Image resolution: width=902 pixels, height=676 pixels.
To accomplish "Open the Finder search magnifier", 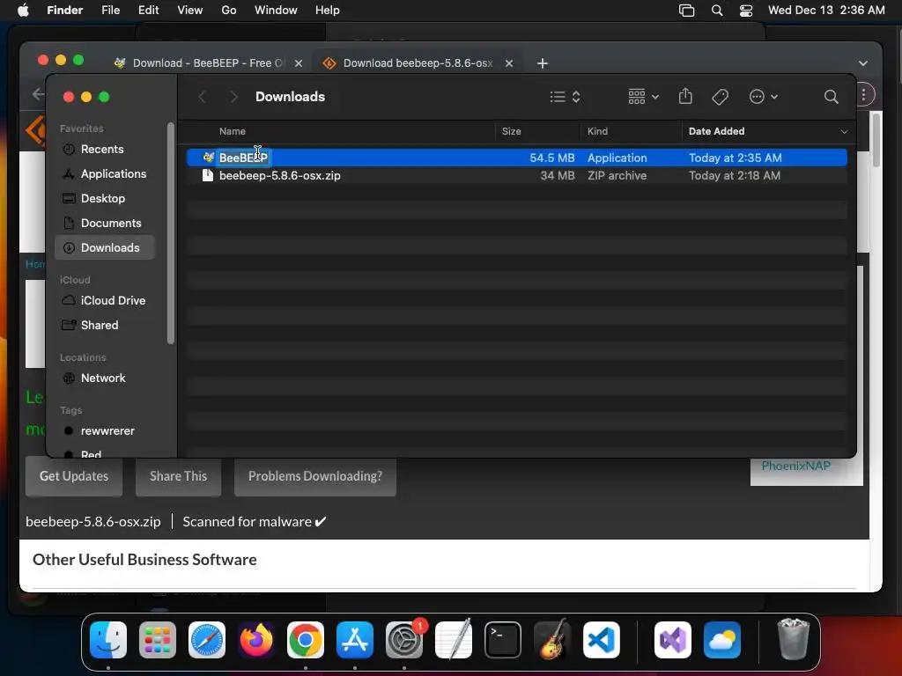I will [831, 97].
